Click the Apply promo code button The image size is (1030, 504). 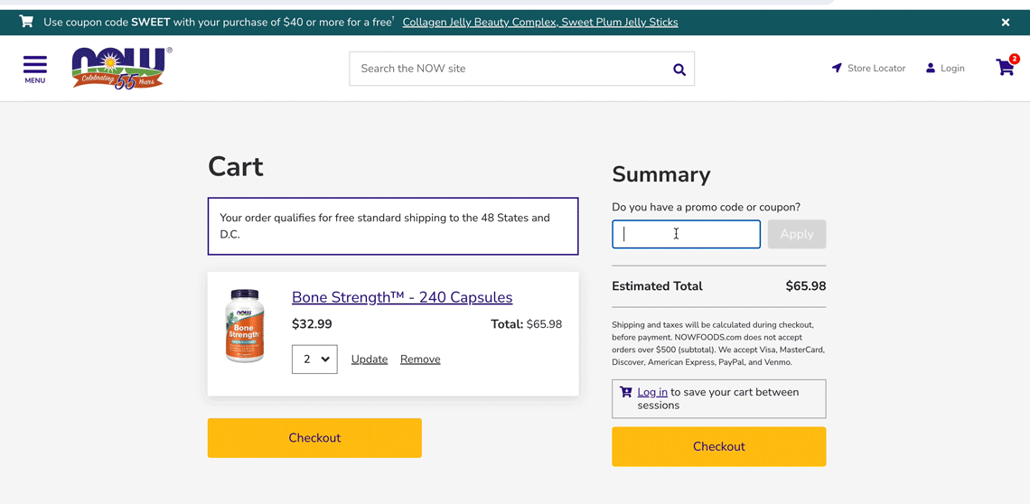tap(796, 234)
